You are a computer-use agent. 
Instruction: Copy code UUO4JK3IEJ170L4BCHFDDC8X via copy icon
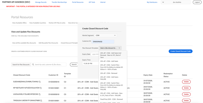40,94
